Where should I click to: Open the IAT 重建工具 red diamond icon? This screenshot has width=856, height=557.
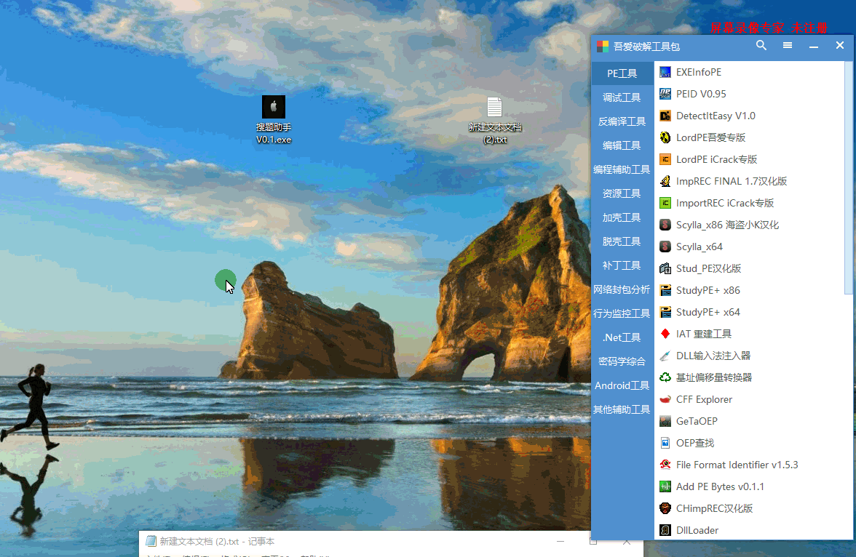[665, 334]
